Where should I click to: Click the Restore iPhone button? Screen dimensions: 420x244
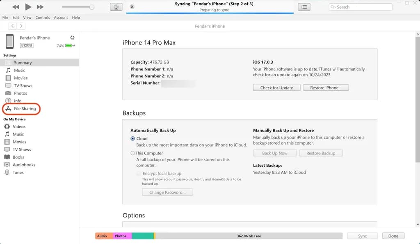click(325, 88)
